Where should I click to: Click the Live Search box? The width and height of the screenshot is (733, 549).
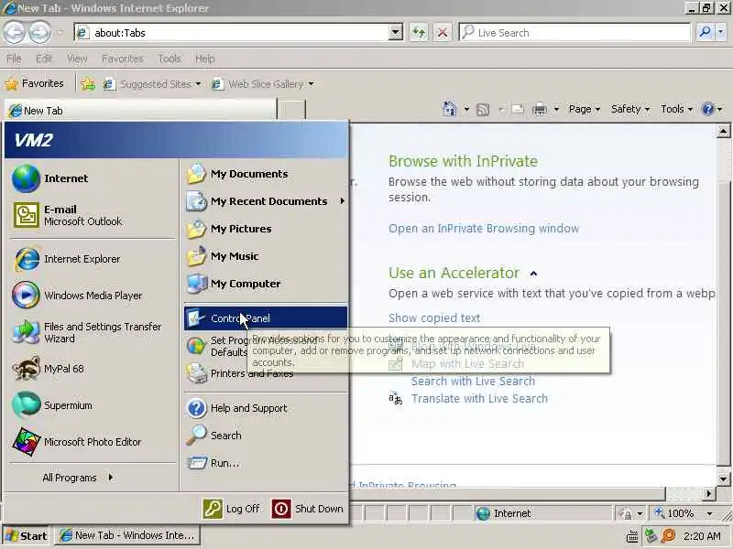pyautogui.click(x=574, y=33)
